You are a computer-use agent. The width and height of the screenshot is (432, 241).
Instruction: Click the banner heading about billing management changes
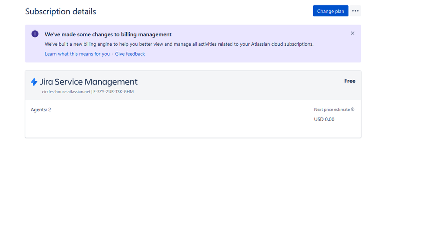pos(108,34)
